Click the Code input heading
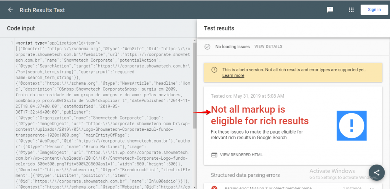Image resolution: width=390 pixels, height=189 pixels. click(x=21, y=28)
